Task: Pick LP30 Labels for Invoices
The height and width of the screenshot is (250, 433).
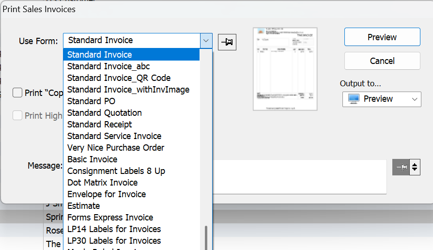Action: tap(131, 241)
